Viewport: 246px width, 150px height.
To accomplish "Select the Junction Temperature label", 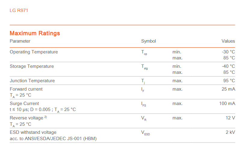I will pos(32,81).
